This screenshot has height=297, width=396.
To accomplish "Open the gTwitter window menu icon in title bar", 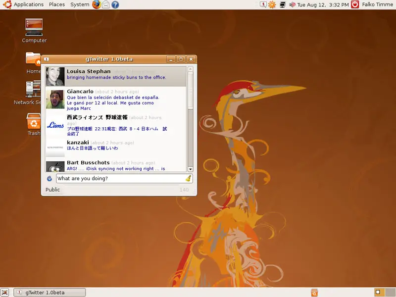I will point(46,59).
